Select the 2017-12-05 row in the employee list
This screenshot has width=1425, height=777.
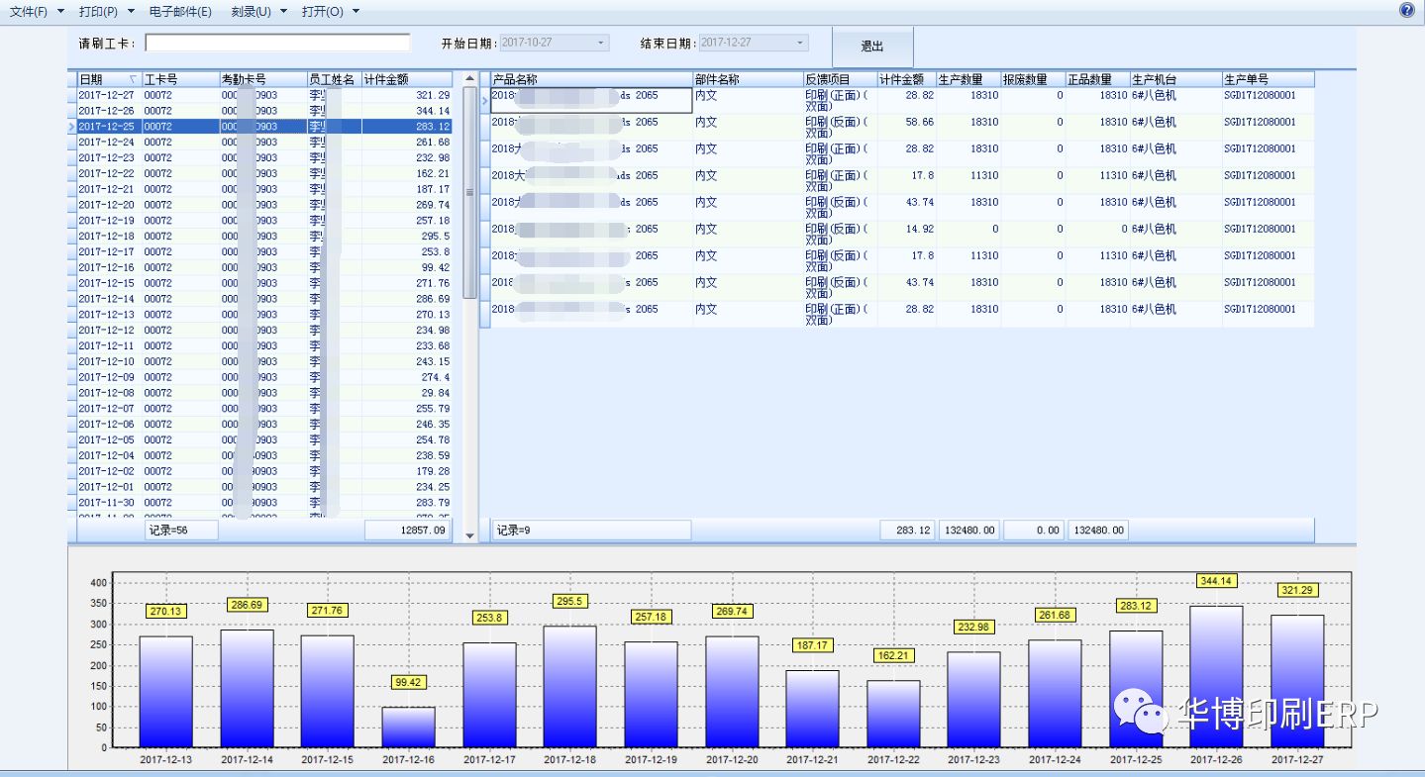(x=264, y=439)
